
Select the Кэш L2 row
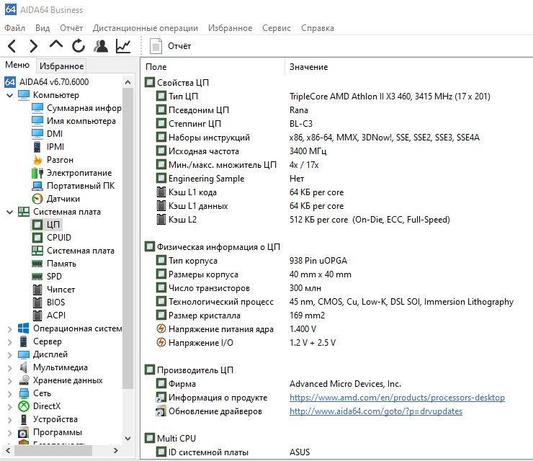(x=303, y=220)
